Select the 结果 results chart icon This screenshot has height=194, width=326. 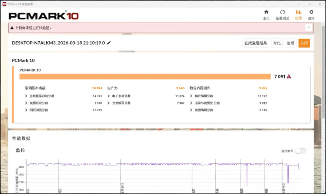[x=298, y=13]
